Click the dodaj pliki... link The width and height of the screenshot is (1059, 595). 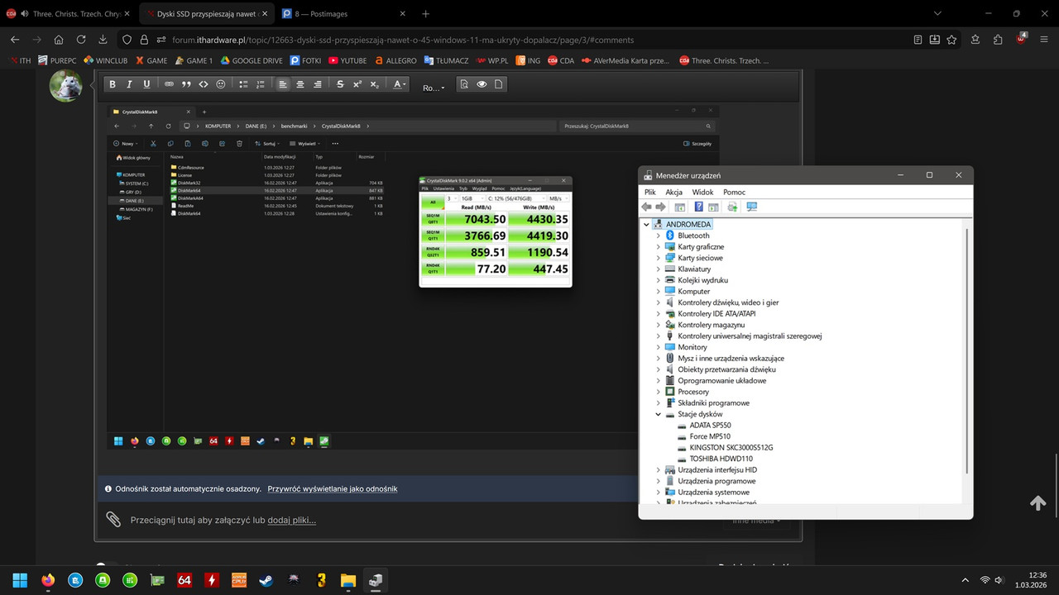click(x=291, y=520)
